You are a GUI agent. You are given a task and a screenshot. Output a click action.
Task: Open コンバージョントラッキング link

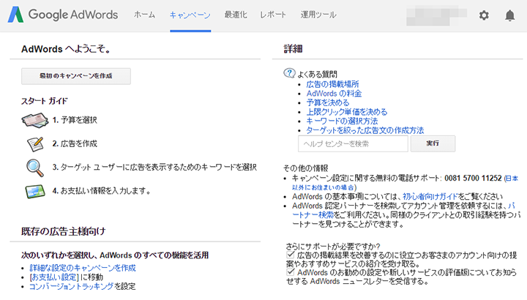[x=71, y=286]
